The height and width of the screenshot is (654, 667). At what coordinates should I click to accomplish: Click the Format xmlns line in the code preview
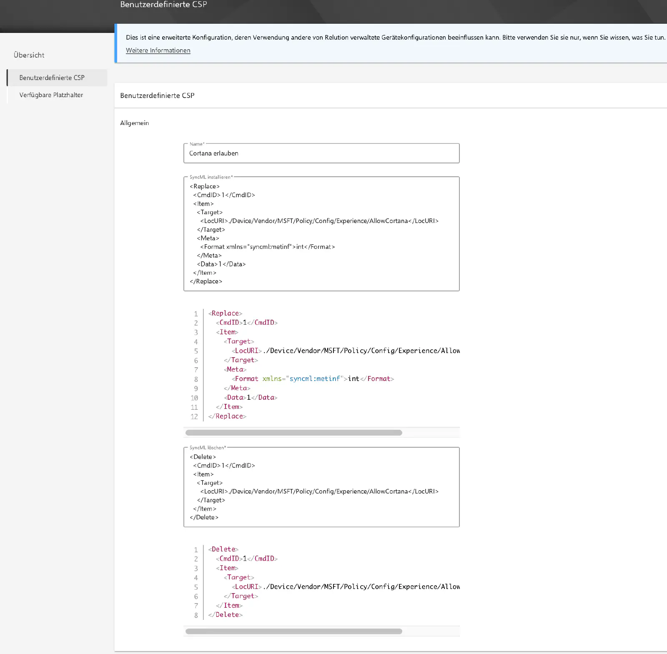point(313,378)
